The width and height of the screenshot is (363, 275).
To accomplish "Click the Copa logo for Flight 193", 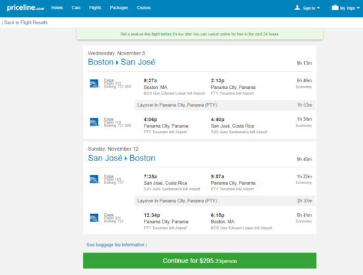I will tap(94, 179).
